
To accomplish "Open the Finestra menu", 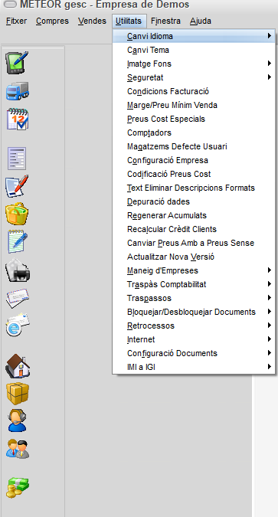I will 165,21.
